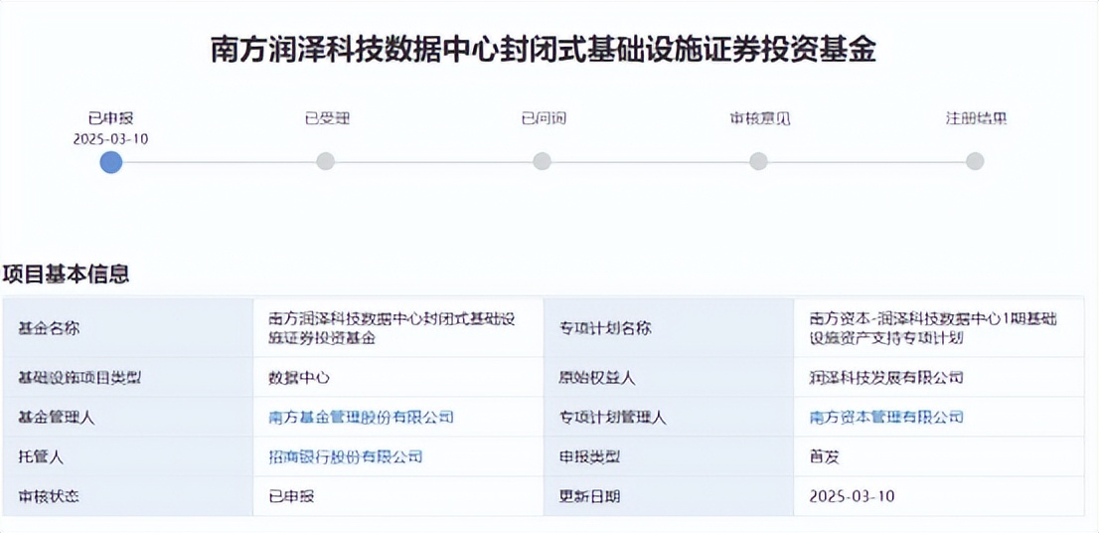Click the 首发 value

pyautogui.click(x=825, y=457)
